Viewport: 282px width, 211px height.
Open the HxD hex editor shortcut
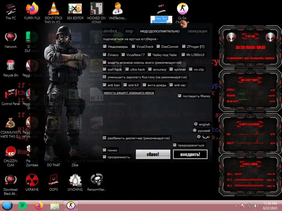[75, 11]
